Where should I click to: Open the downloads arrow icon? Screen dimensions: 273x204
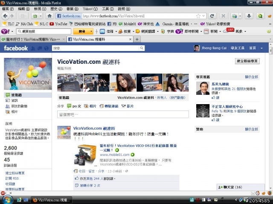tap(249, 16)
